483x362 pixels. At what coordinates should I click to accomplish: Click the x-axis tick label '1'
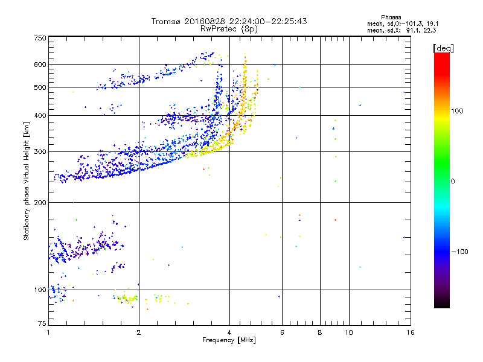(x=48, y=332)
